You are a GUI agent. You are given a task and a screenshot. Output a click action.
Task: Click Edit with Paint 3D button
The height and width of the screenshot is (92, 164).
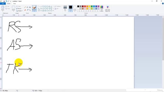coord(108,8)
